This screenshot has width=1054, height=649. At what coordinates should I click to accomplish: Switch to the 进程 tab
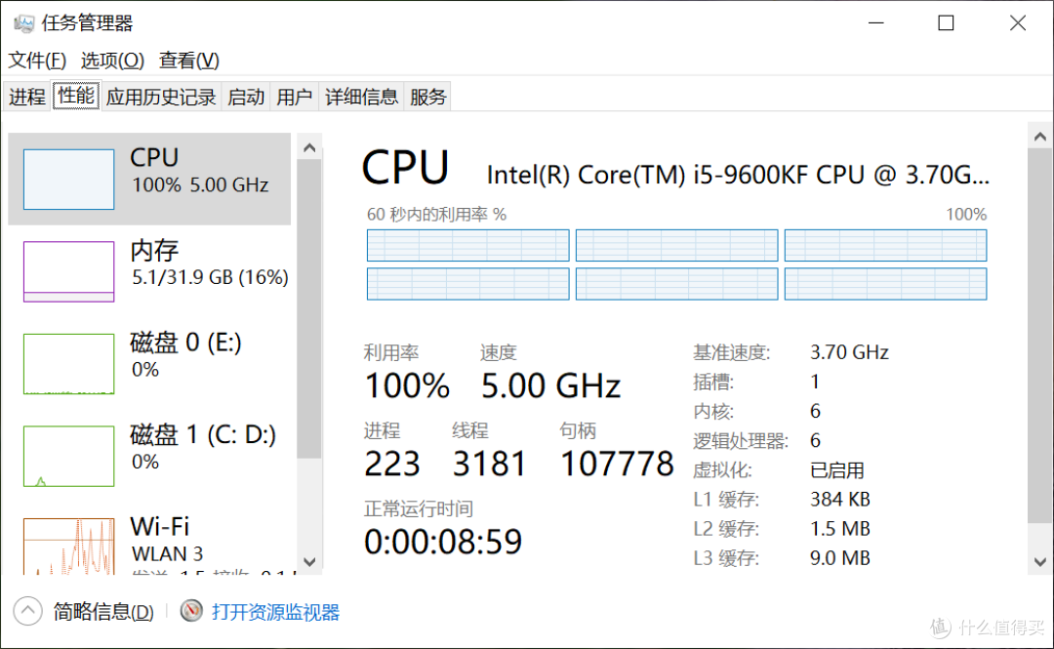(x=26, y=96)
